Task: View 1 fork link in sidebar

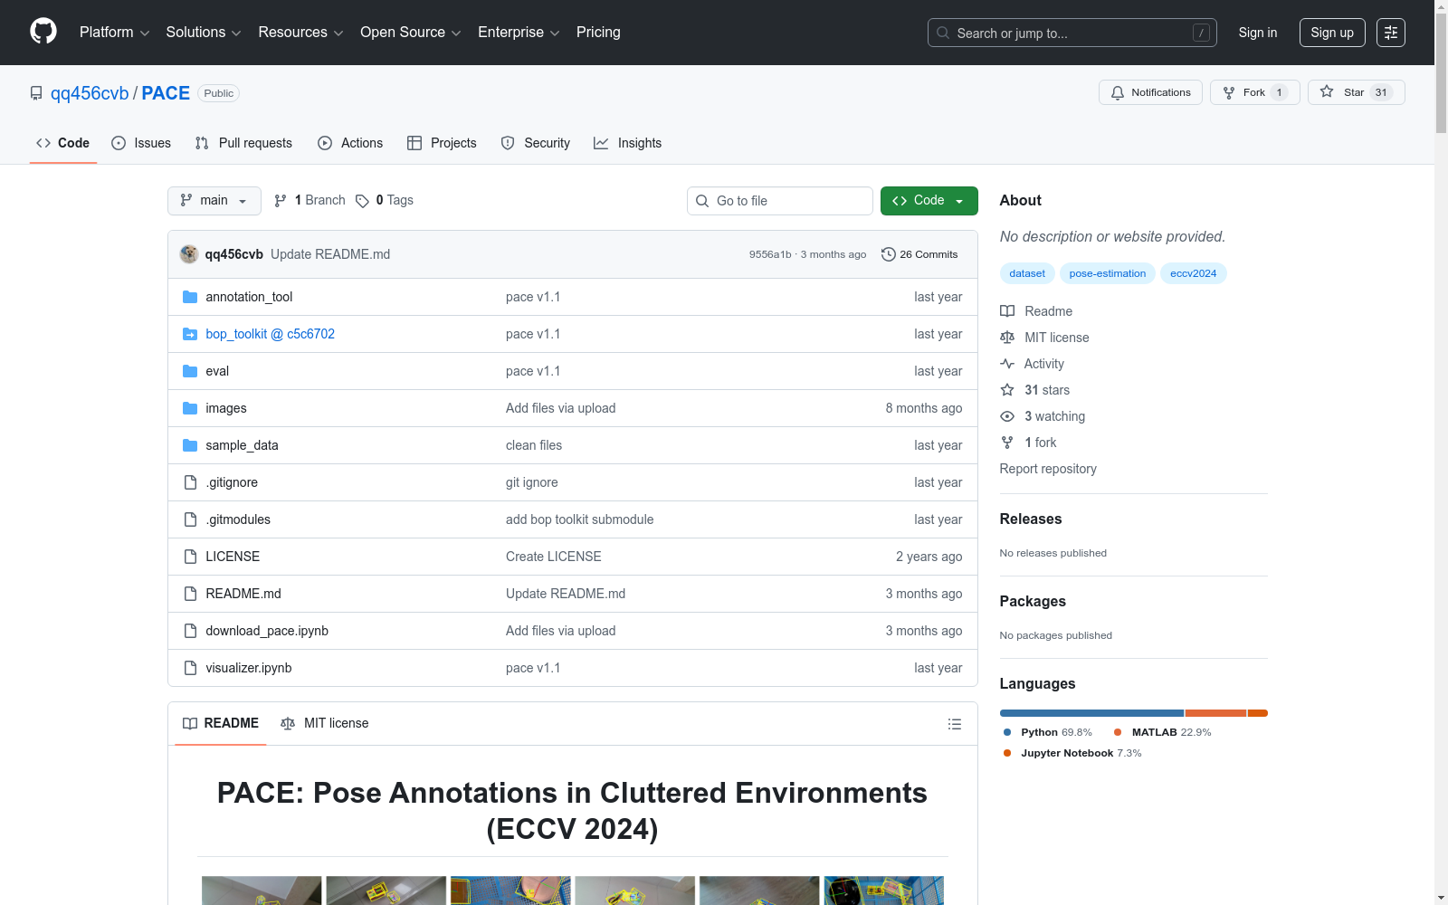Action: pyautogui.click(x=1028, y=443)
